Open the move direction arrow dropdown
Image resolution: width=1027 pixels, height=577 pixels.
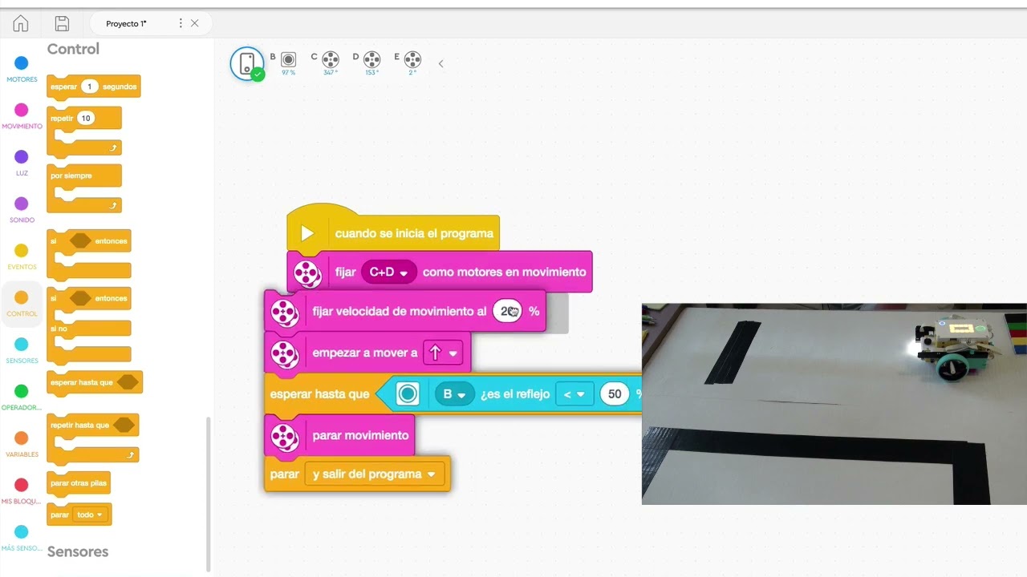[x=443, y=353]
